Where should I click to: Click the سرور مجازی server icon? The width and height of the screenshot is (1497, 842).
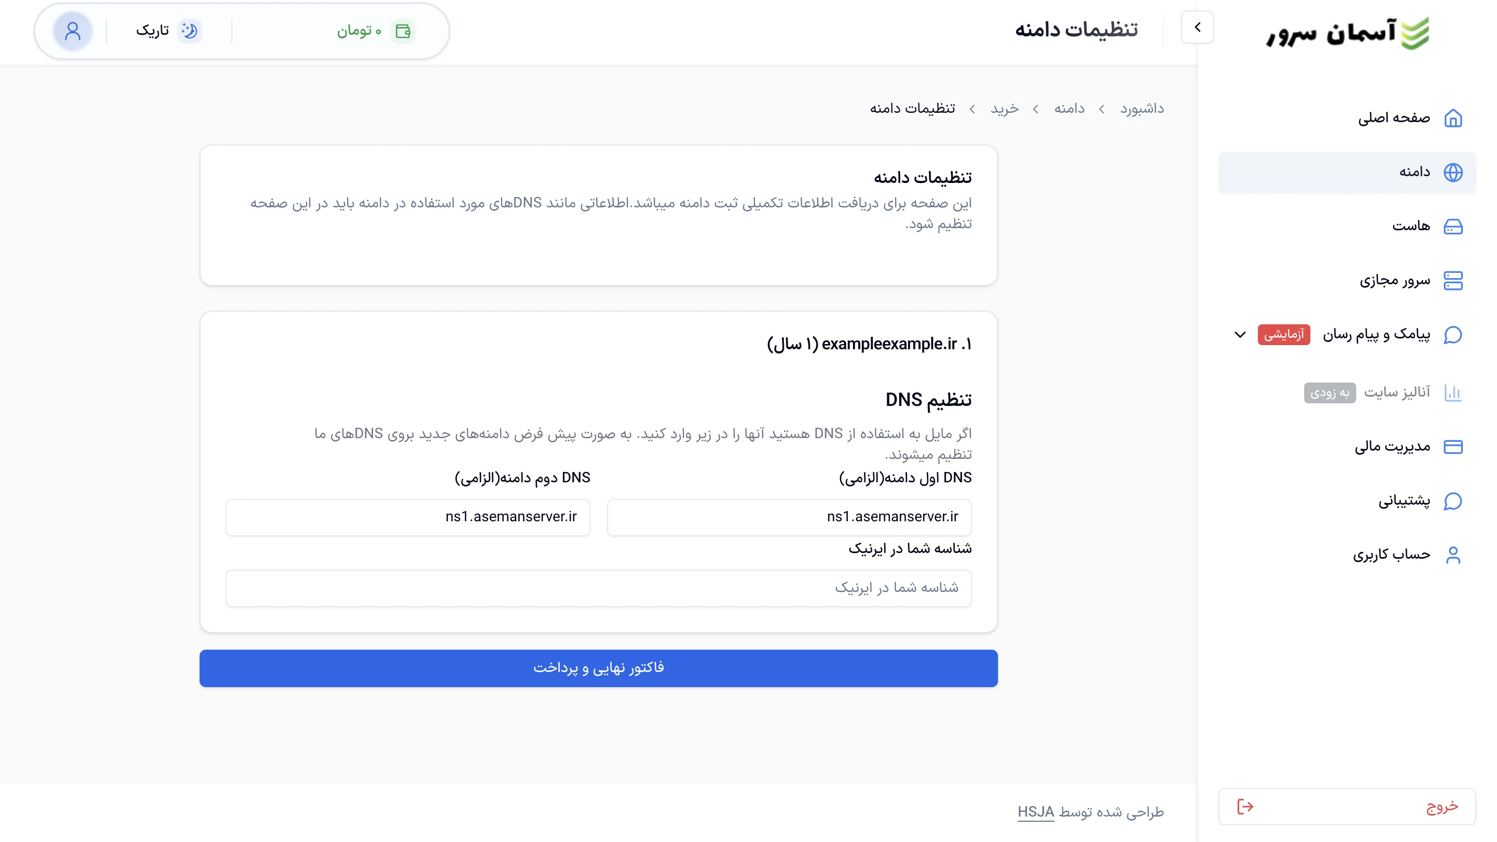[1454, 280]
